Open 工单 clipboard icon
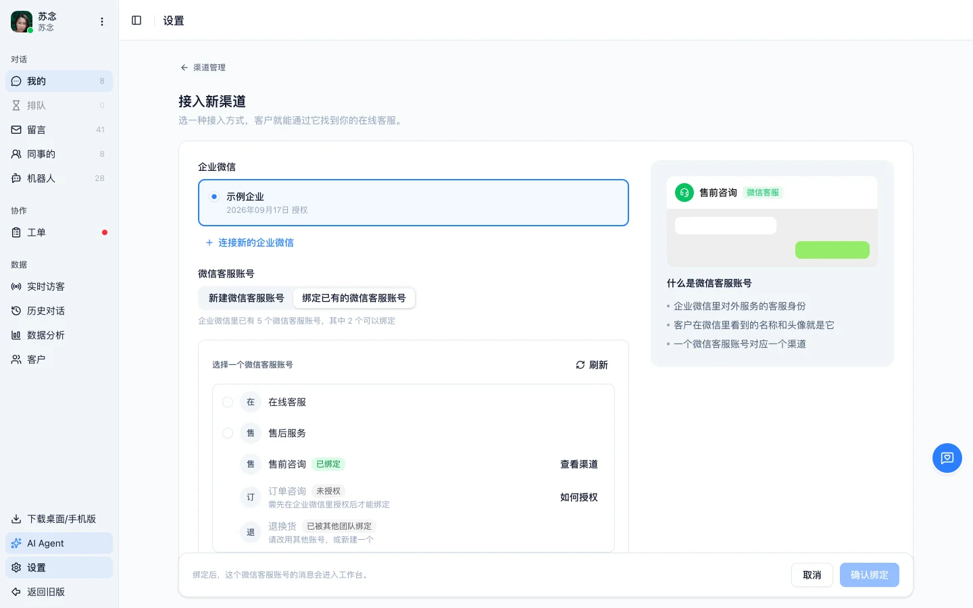Screen dimensions: 973x608 [16, 232]
